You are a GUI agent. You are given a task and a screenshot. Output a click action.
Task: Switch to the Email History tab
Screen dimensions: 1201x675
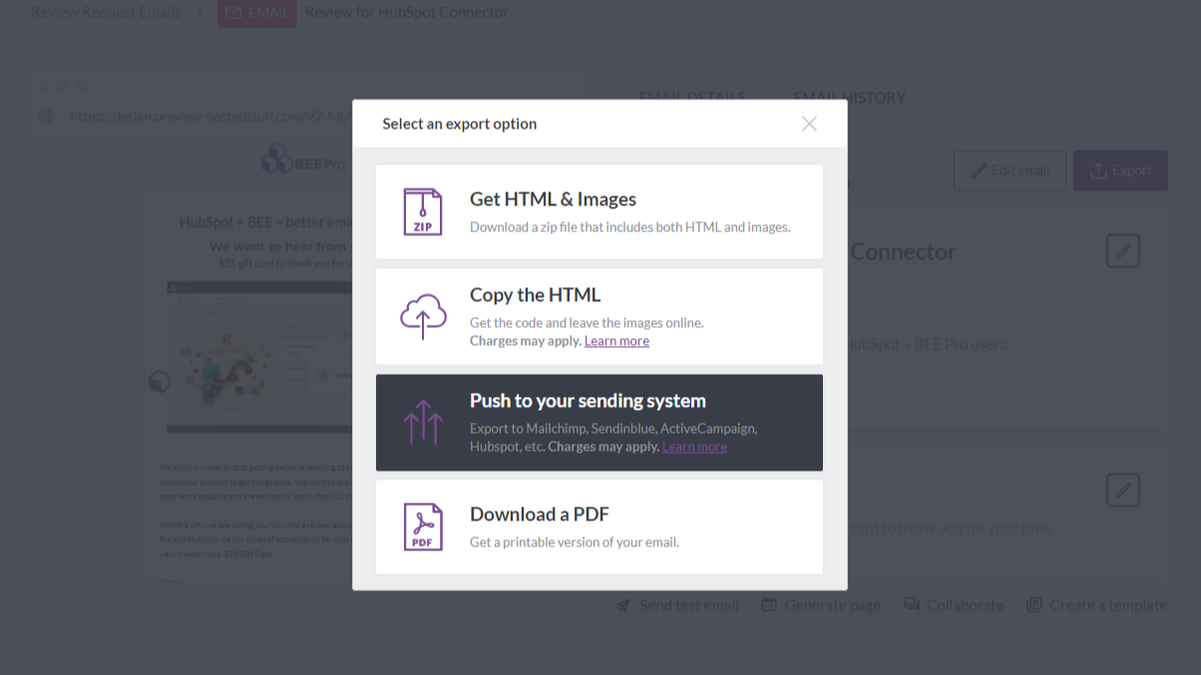850,98
